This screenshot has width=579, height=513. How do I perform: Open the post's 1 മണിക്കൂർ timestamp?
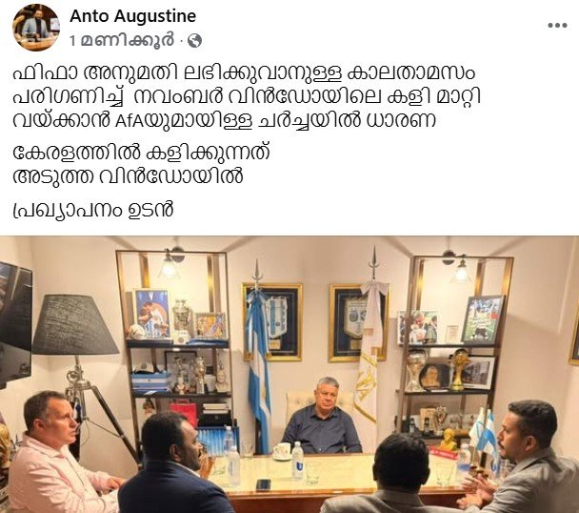point(122,40)
